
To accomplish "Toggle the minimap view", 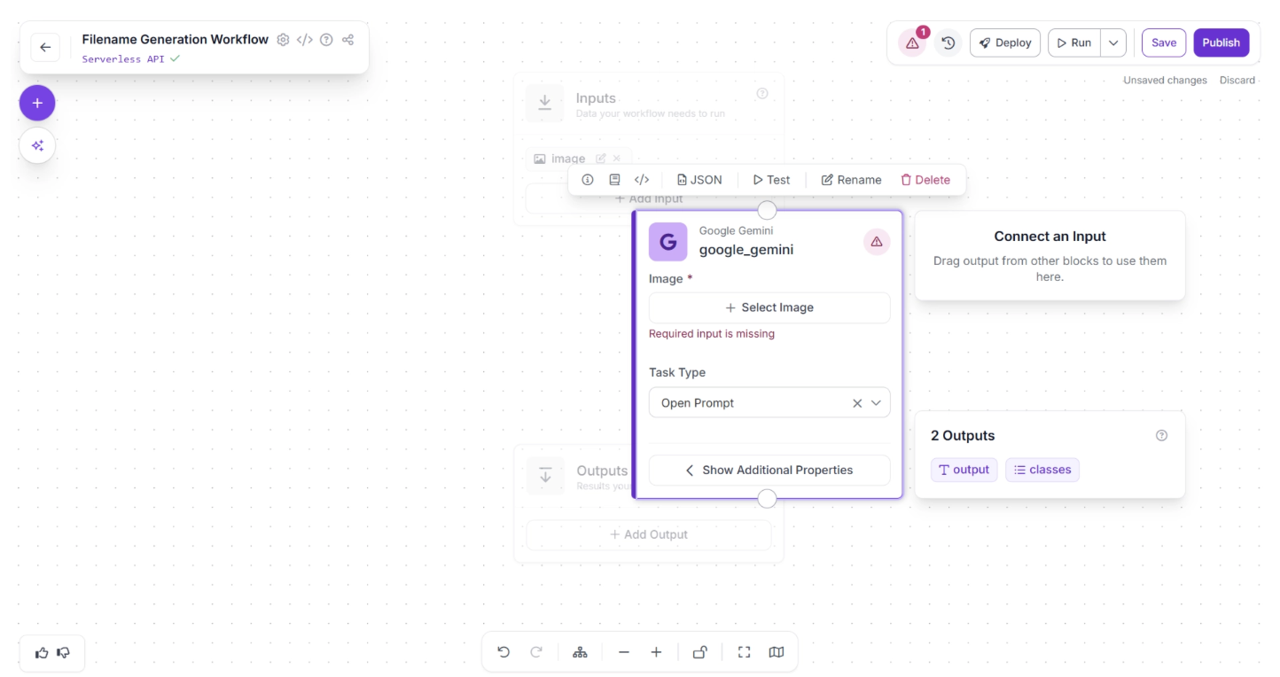I will point(777,652).
